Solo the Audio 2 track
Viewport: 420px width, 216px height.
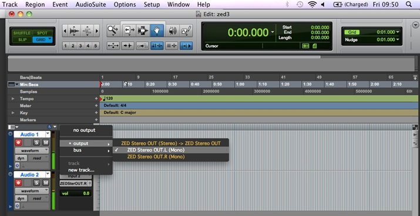point(36,183)
